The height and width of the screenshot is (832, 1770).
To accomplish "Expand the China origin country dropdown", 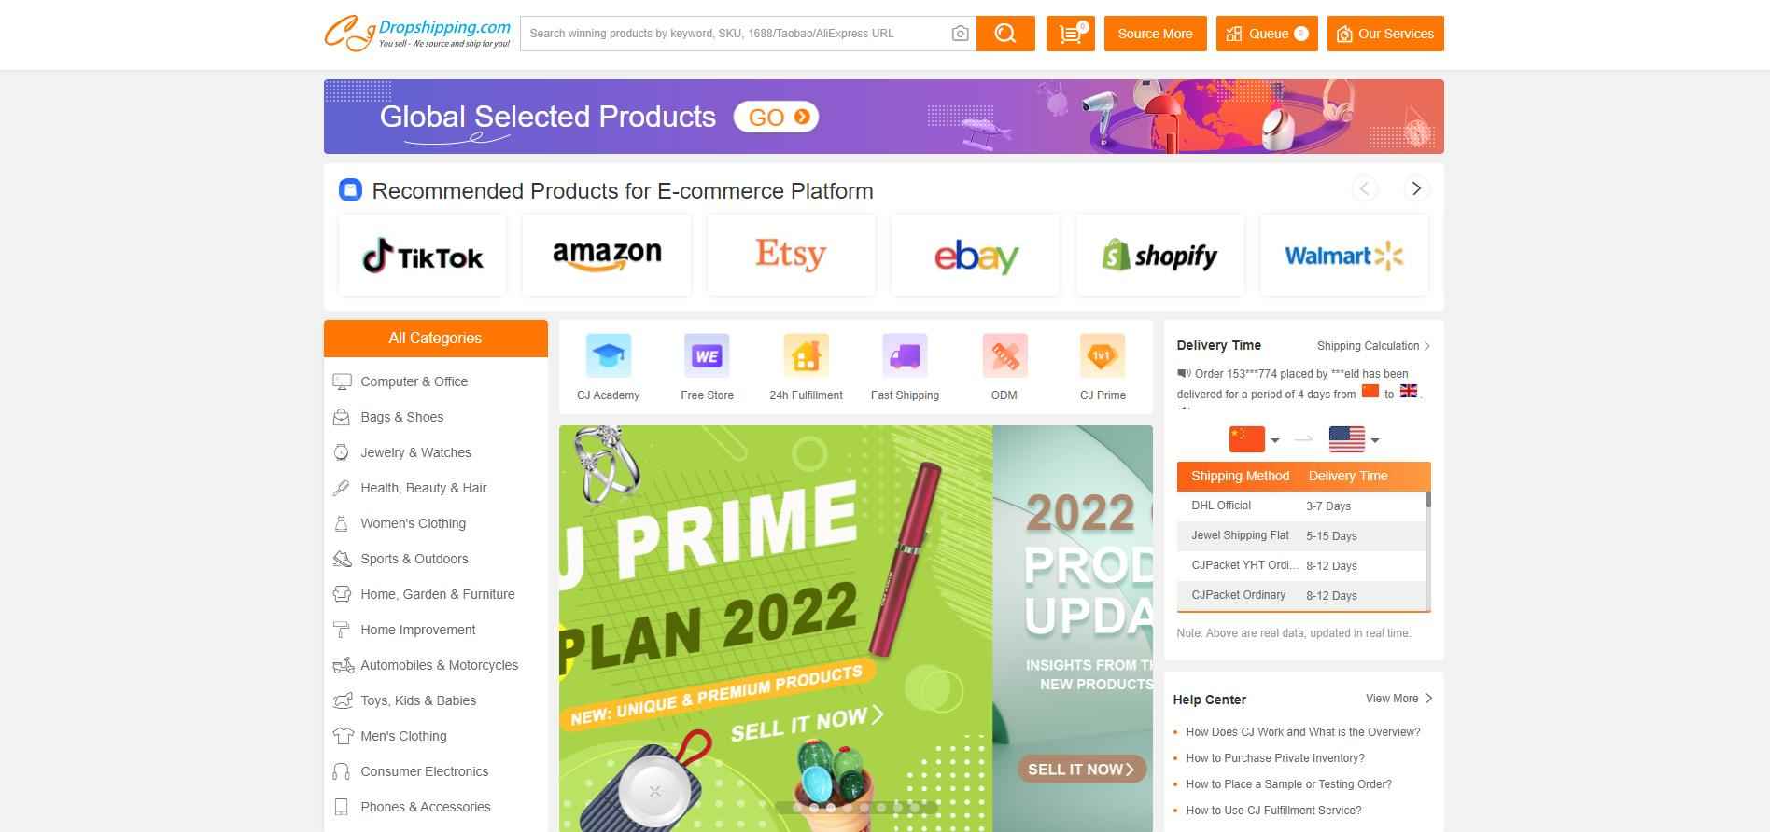I will point(1254,439).
